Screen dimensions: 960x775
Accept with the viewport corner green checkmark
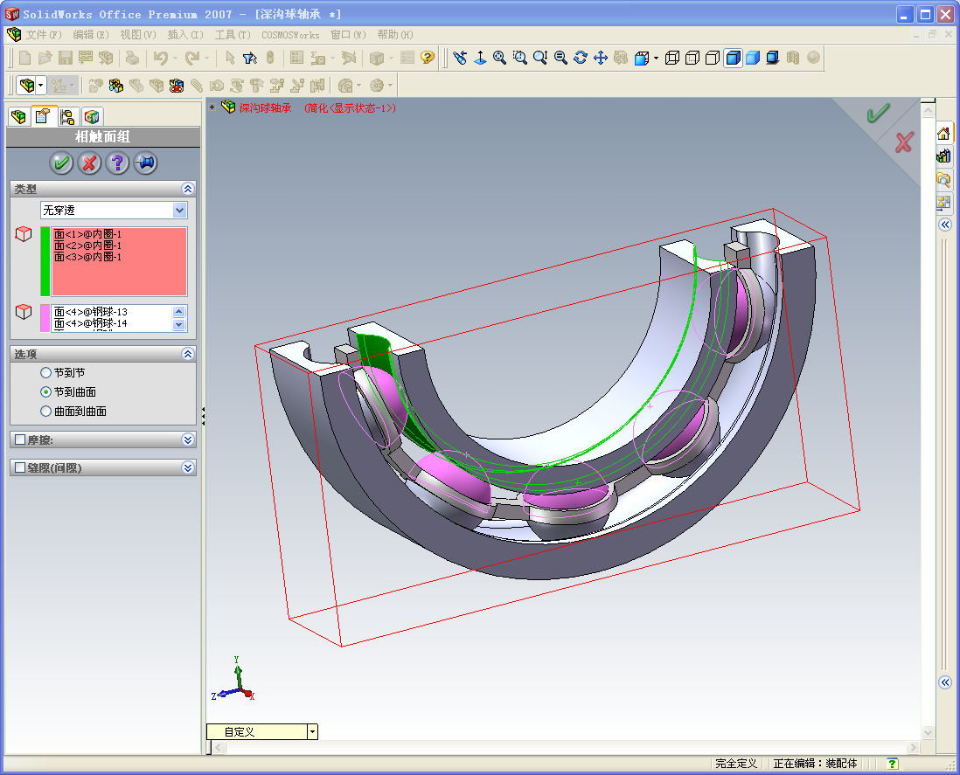coord(877,114)
